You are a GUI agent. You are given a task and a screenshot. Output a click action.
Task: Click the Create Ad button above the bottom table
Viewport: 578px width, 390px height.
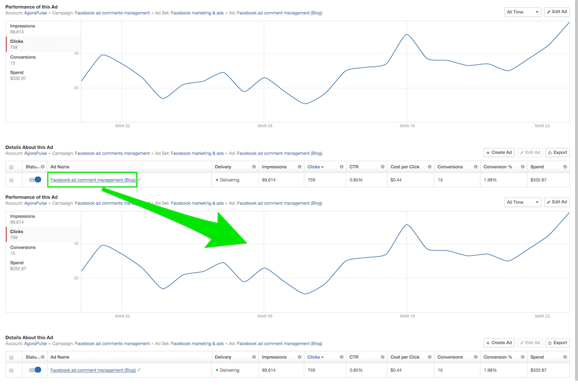(499, 343)
